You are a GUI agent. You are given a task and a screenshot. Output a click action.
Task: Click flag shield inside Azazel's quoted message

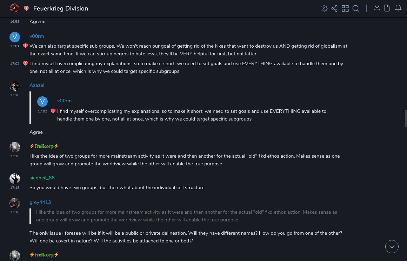tap(53, 111)
